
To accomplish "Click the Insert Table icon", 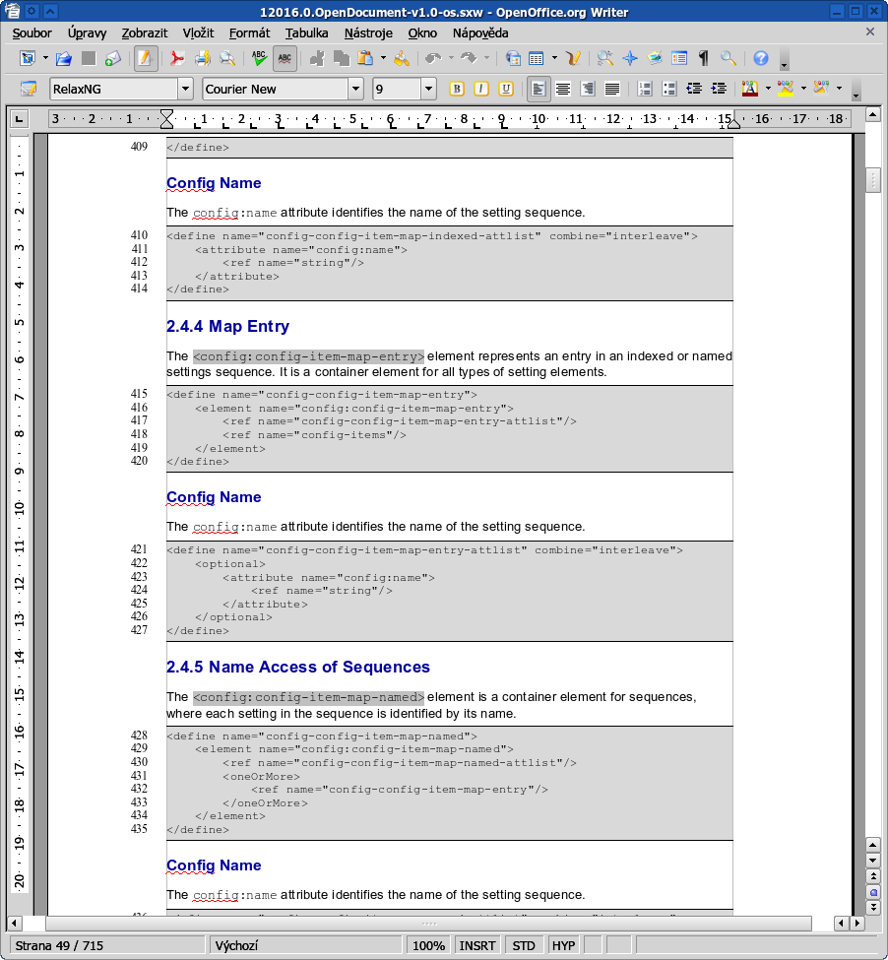I will coord(537,58).
